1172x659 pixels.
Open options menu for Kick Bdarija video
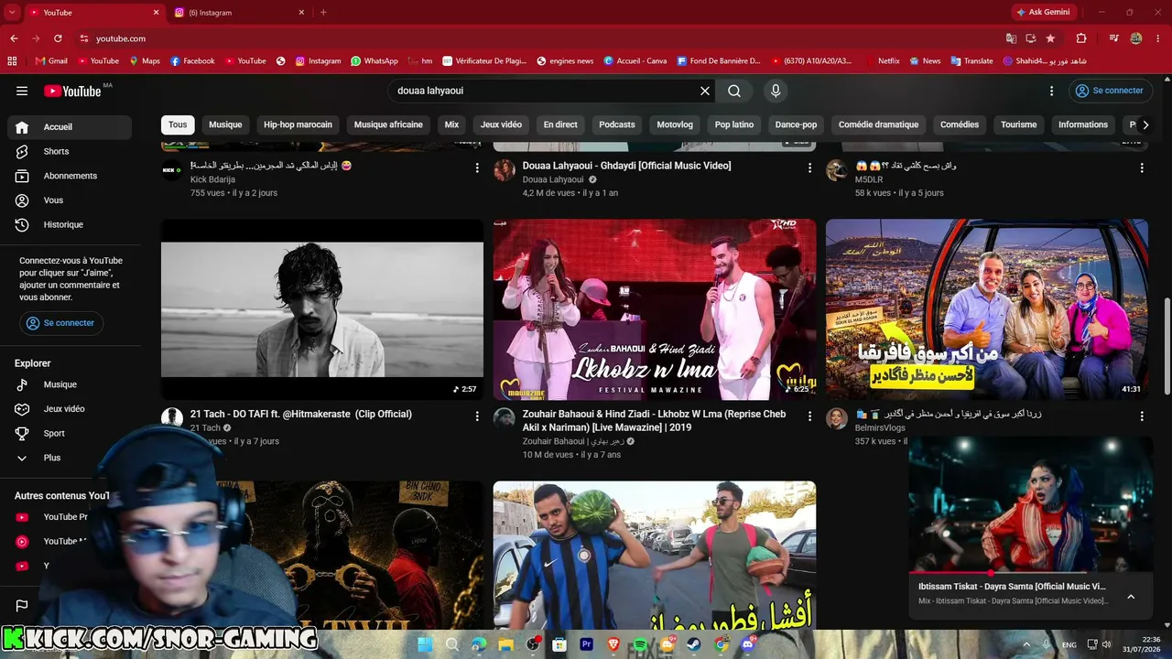pyautogui.click(x=477, y=167)
